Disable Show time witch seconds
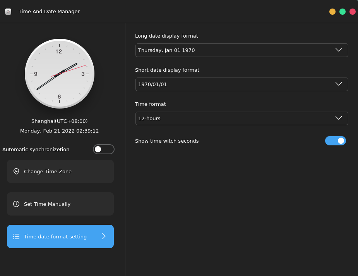Image resolution: width=358 pixels, height=276 pixels. pos(335,141)
